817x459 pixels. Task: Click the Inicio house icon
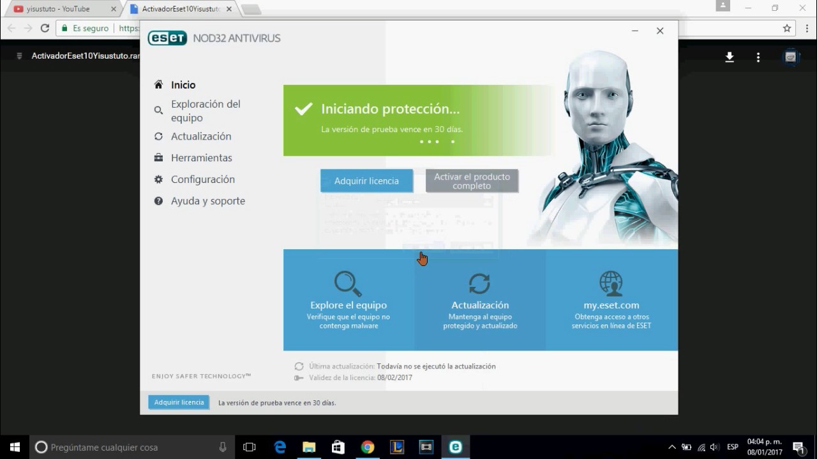click(x=158, y=84)
